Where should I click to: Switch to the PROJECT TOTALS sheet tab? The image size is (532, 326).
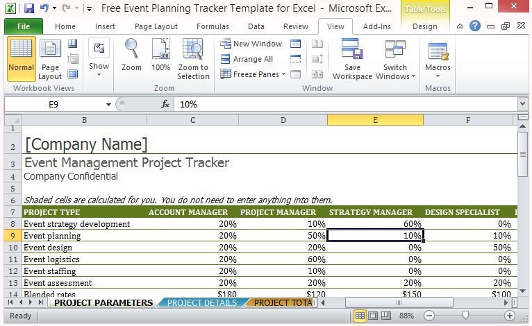point(283,302)
